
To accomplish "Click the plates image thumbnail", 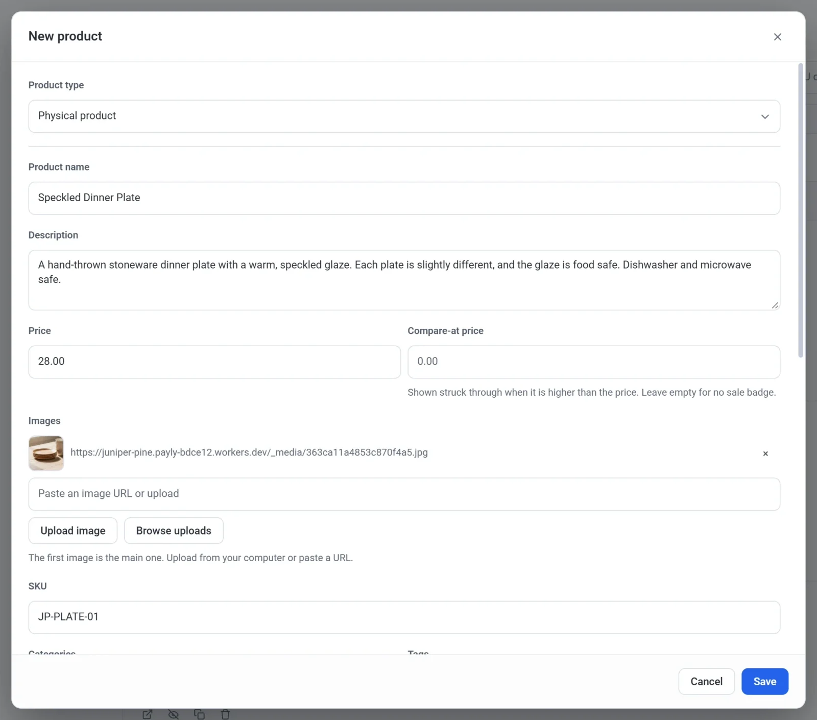I will pos(46,453).
